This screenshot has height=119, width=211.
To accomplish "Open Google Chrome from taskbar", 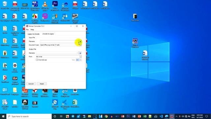I will click(x=106, y=116).
